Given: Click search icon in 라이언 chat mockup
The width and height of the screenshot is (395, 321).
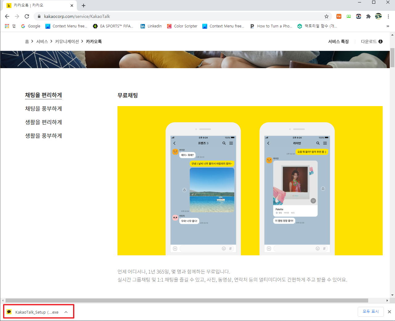Looking at the screenshot, I should (318, 143).
